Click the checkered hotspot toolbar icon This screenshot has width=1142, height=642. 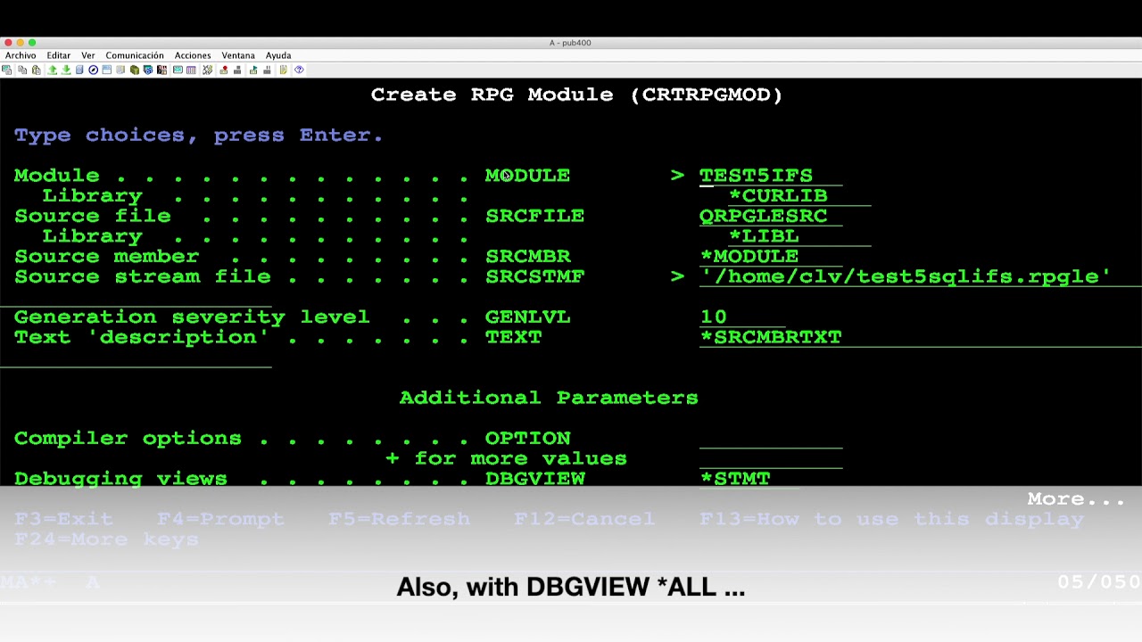pyautogui.click(x=207, y=70)
